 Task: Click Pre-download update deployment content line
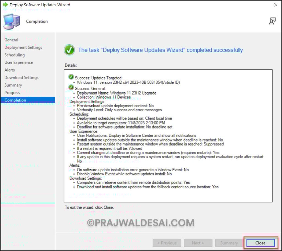[x=115, y=106]
